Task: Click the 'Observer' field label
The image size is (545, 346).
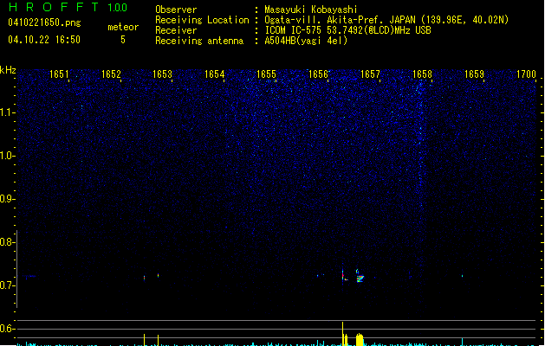Action: [176, 10]
